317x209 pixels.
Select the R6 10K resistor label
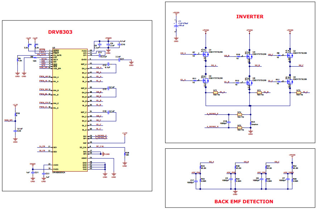pos(33,59)
